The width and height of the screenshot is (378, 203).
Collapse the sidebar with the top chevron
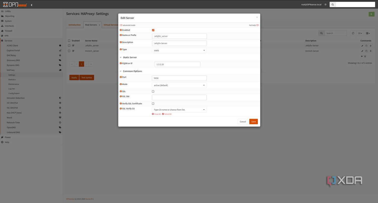31,5
